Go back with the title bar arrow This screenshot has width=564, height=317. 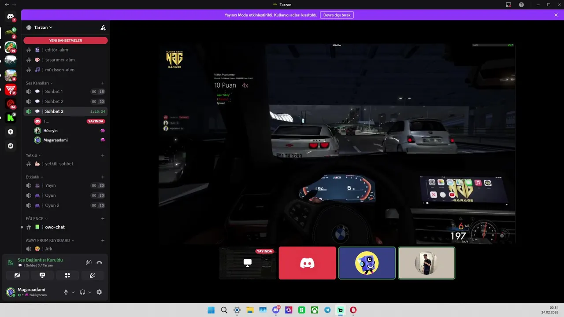click(x=7, y=4)
